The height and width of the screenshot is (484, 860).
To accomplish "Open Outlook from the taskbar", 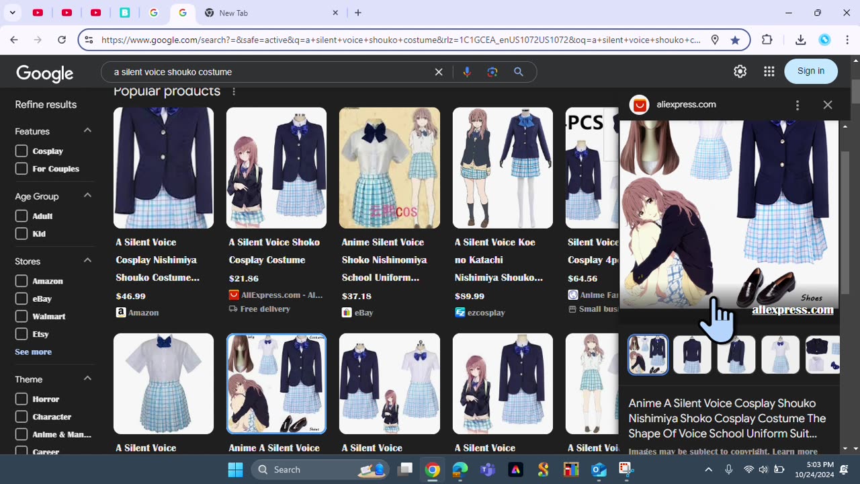I will click(x=599, y=469).
